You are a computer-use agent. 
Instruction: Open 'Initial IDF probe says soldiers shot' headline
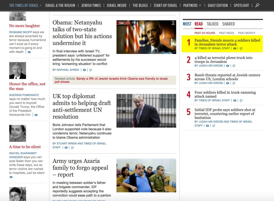225,114
